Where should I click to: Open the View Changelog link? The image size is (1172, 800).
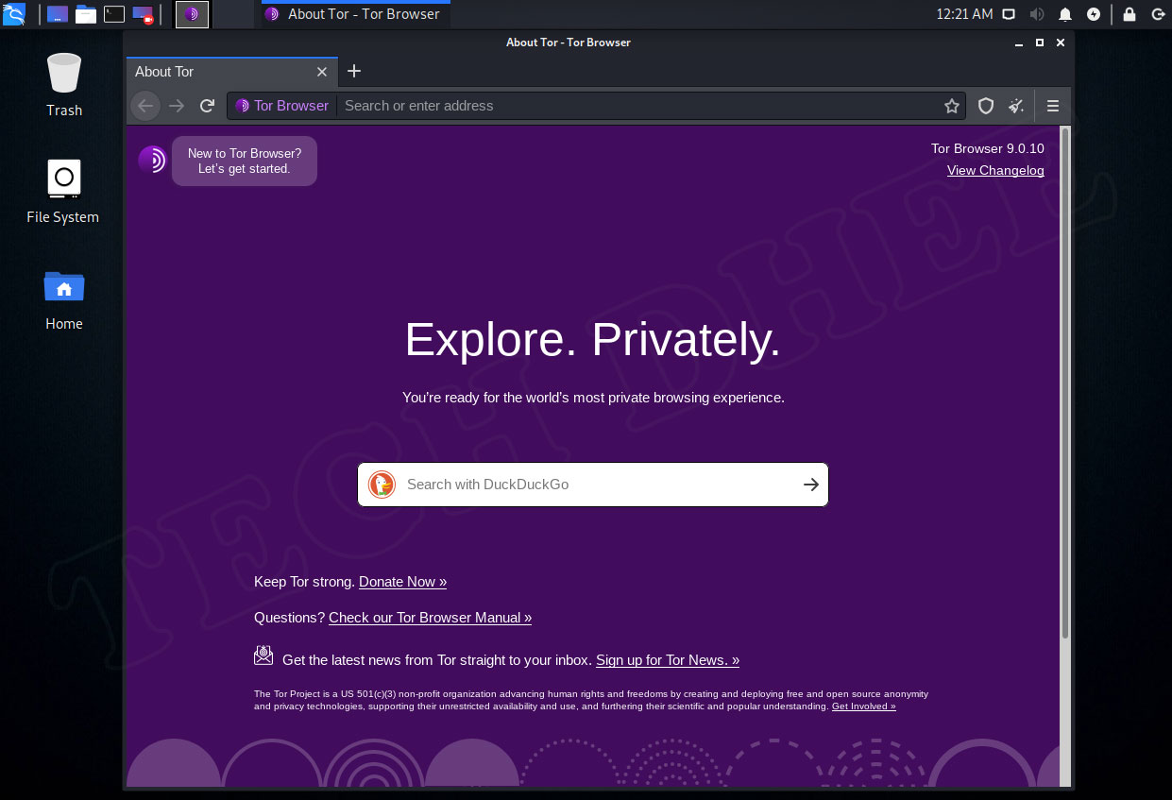(x=995, y=171)
